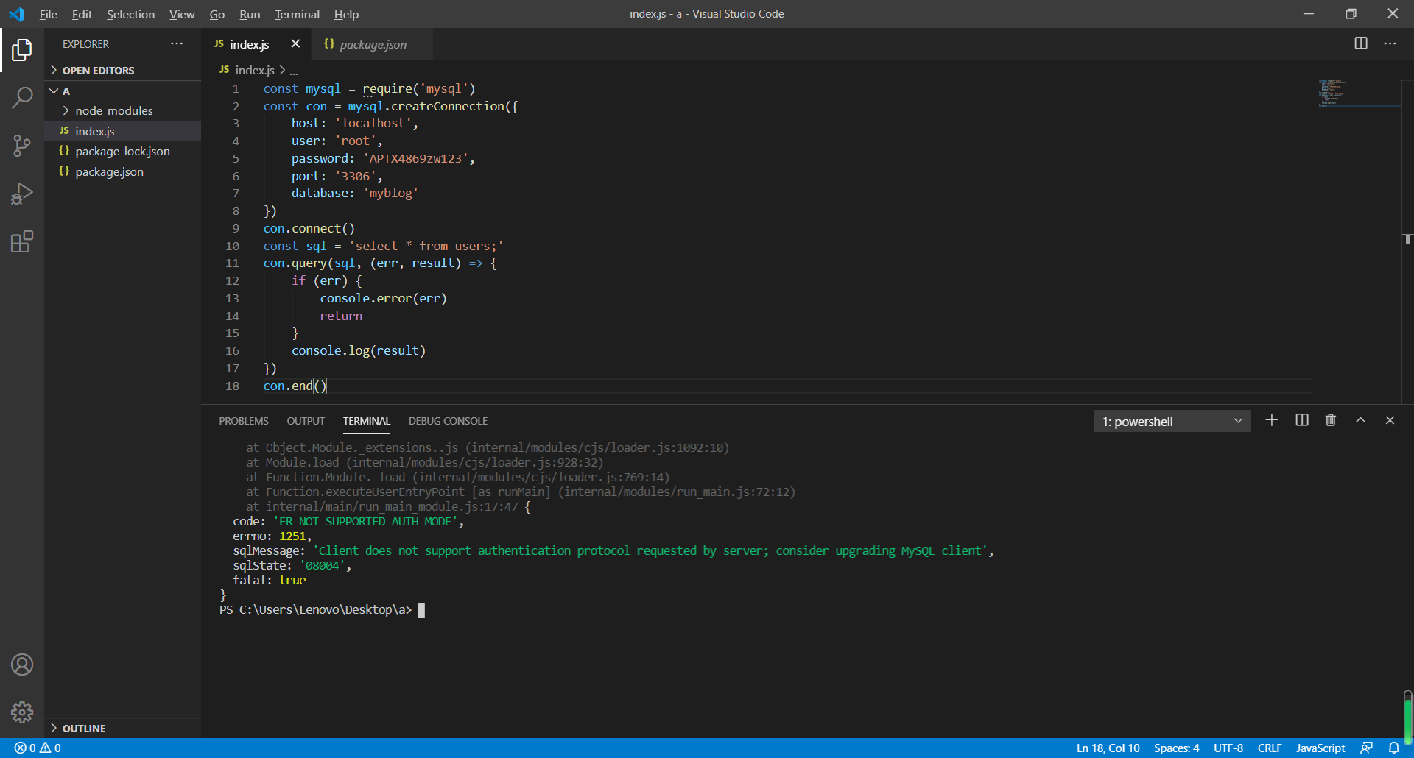Click the 'myblog' database string
This screenshot has width=1414, height=758.
(x=390, y=194)
